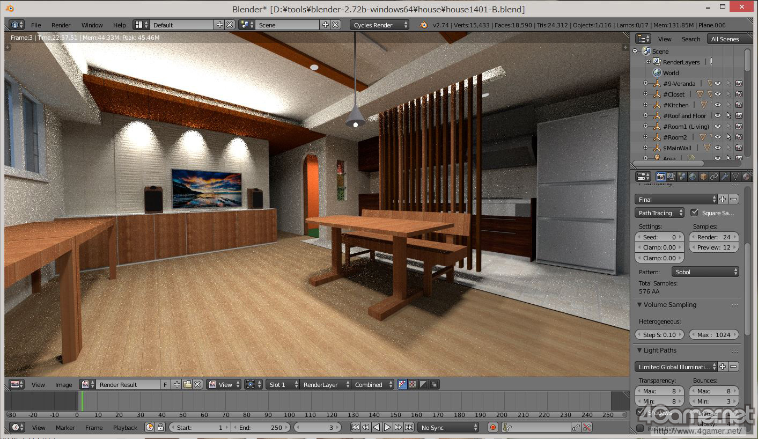Screen dimensions: 758x439
Task: Disable rendering of #Room1 (Living)
Action: (739, 126)
